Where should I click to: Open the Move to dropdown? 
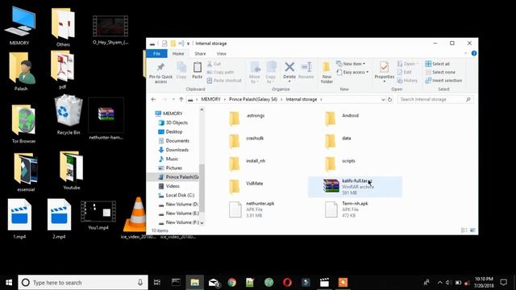click(x=255, y=72)
